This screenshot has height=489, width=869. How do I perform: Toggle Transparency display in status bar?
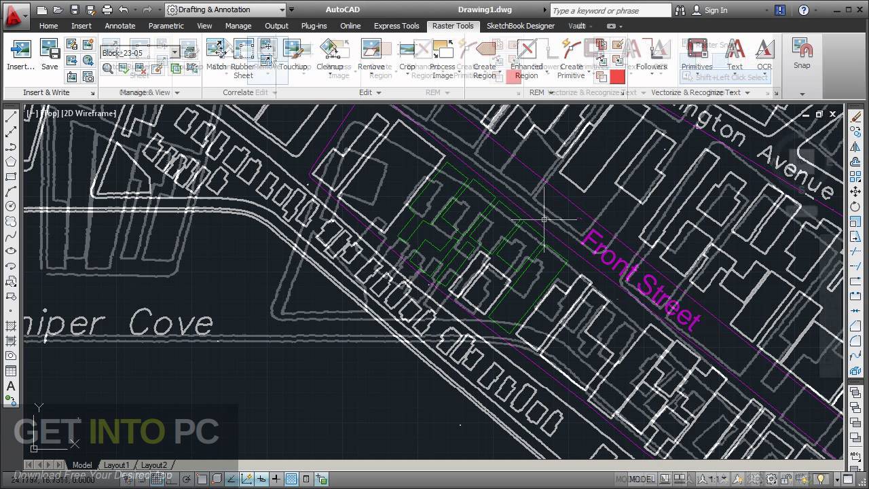click(x=291, y=479)
